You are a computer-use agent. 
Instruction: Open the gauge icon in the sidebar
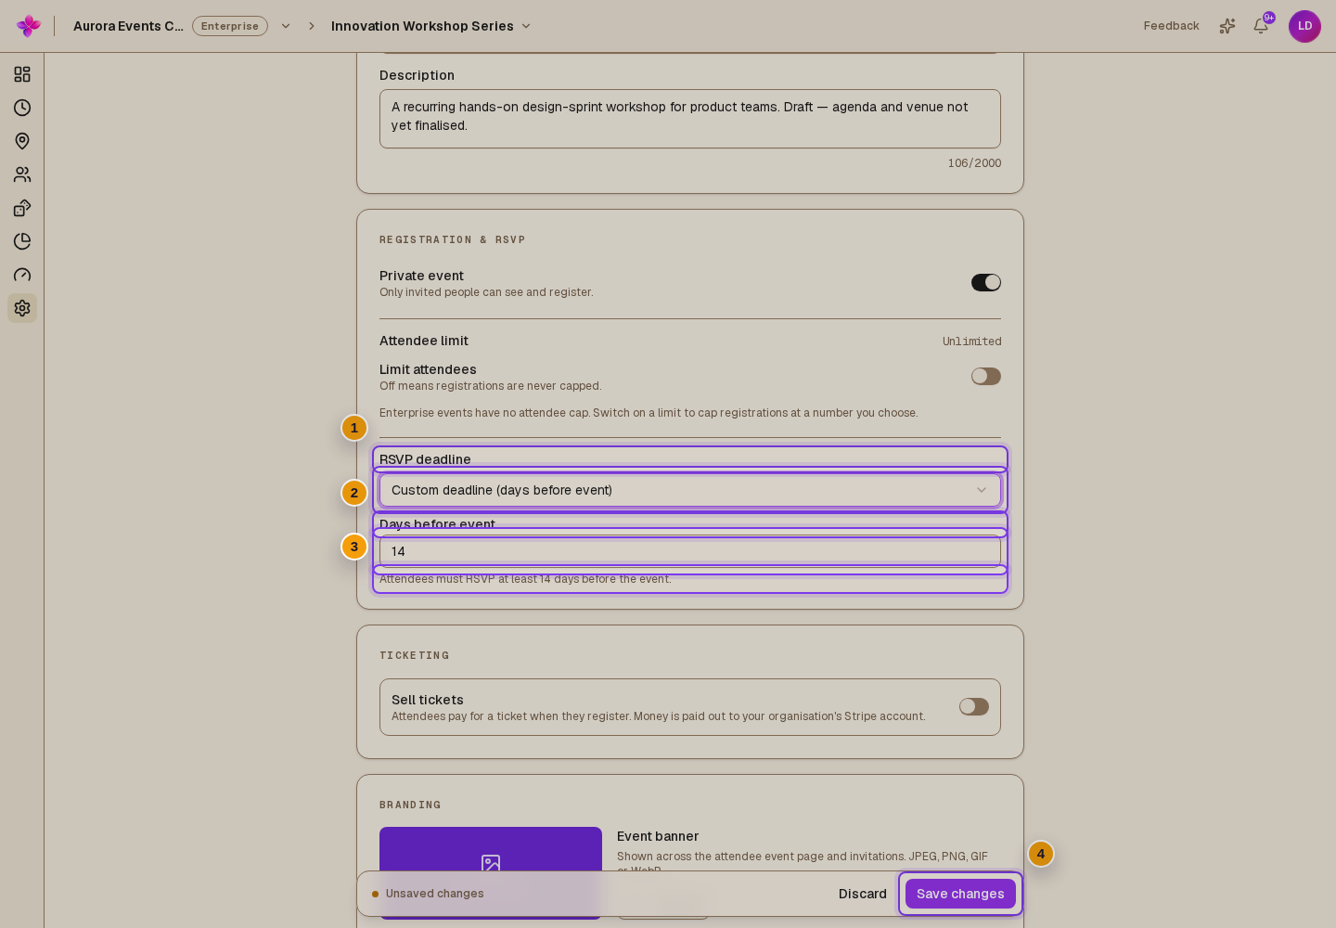coord(22,275)
